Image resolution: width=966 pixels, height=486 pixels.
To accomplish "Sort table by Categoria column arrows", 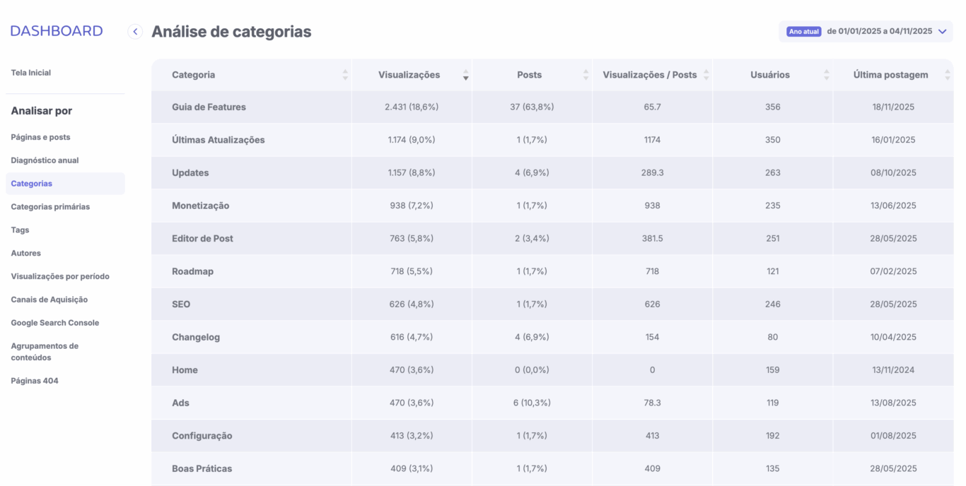I will [345, 75].
